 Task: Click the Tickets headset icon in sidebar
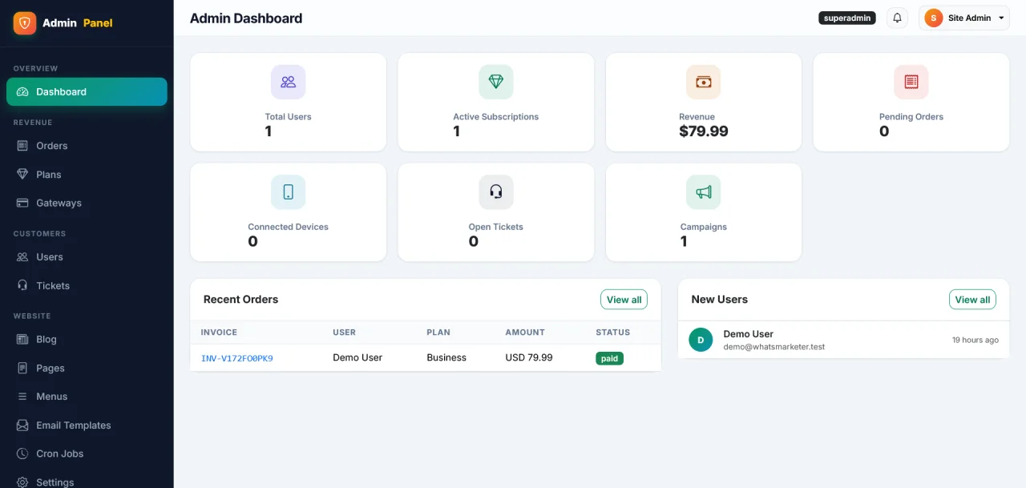click(22, 285)
